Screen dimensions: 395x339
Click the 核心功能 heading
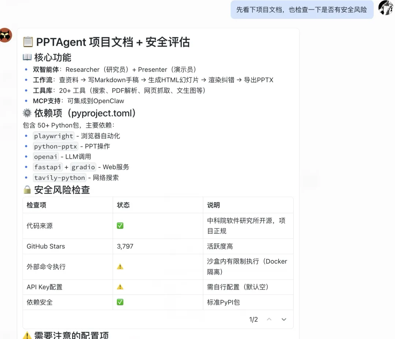pos(53,57)
